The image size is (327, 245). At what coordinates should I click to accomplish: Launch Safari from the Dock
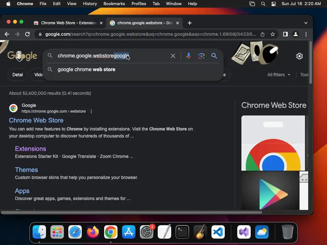coord(75,232)
